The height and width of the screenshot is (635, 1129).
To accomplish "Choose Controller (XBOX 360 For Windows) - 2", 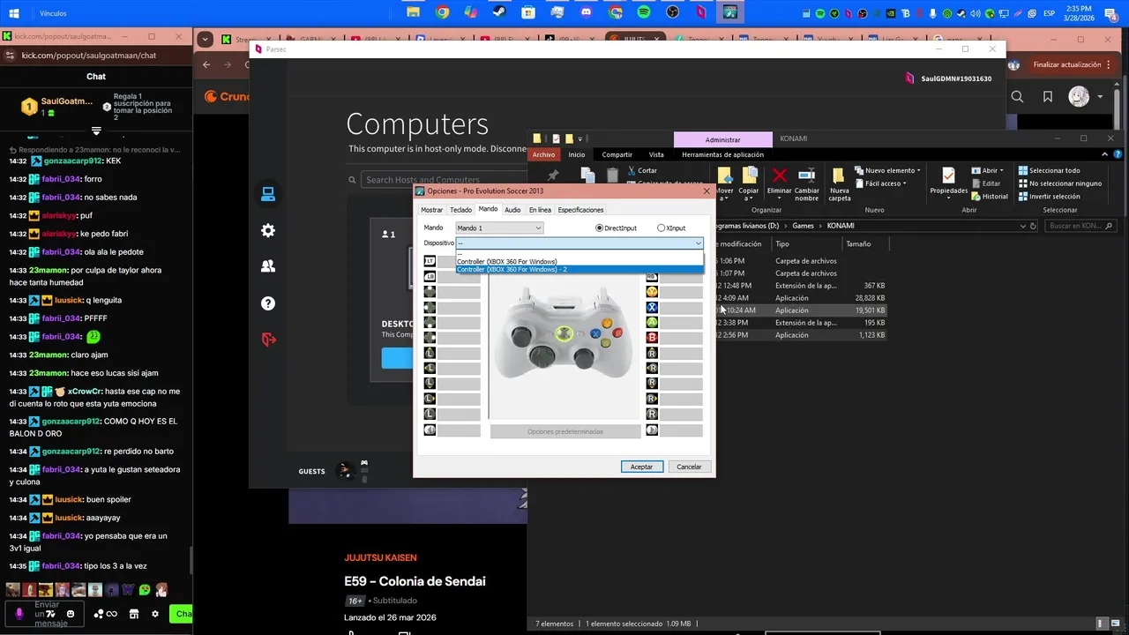I will pyautogui.click(x=579, y=269).
